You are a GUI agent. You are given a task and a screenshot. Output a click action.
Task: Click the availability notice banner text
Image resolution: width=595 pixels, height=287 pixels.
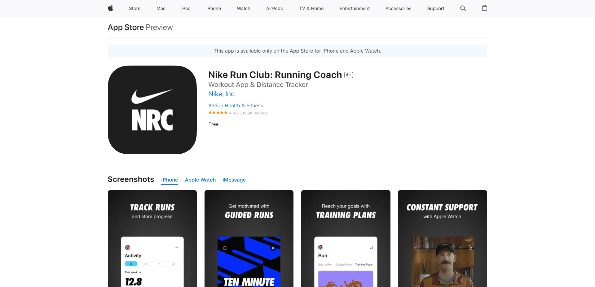pyautogui.click(x=297, y=51)
